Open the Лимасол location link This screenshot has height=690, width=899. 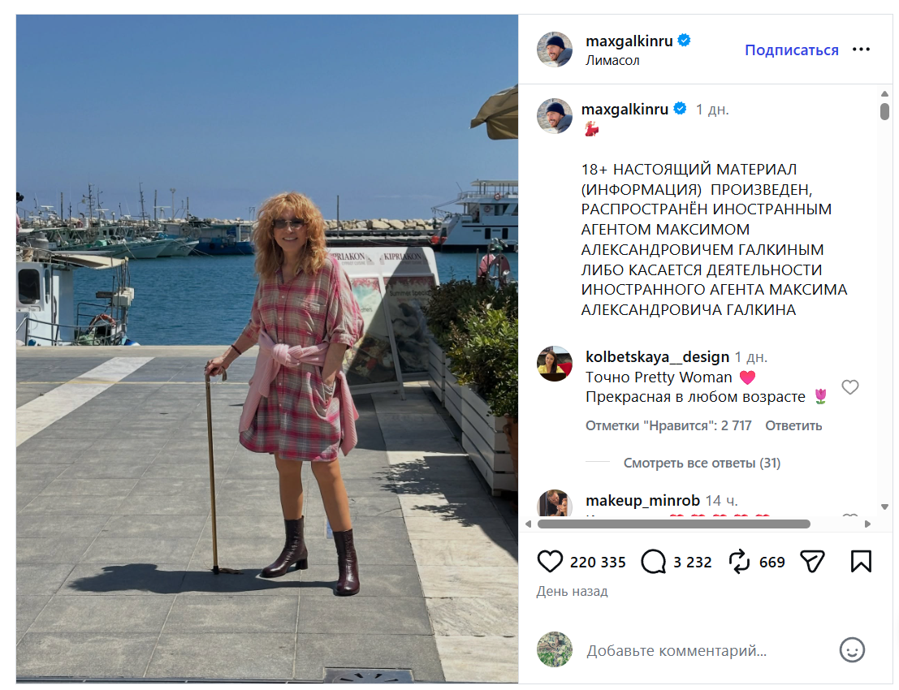[612, 60]
